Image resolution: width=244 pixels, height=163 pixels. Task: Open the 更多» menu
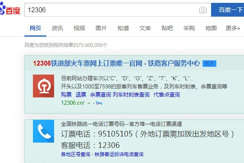(233, 28)
